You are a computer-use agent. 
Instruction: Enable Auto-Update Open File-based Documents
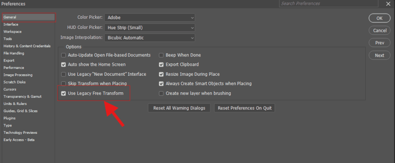[64, 55]
